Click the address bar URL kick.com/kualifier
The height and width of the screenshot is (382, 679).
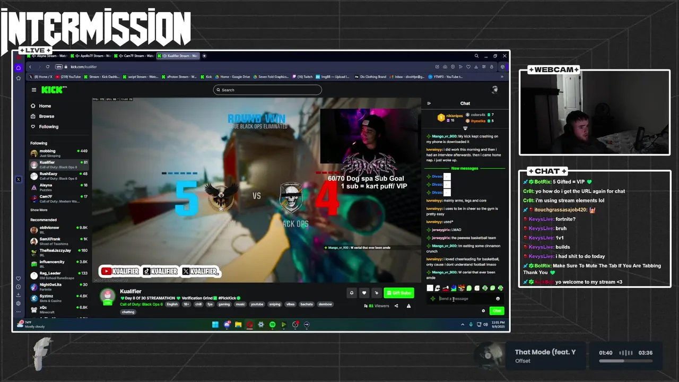click(x=84, y=67)
